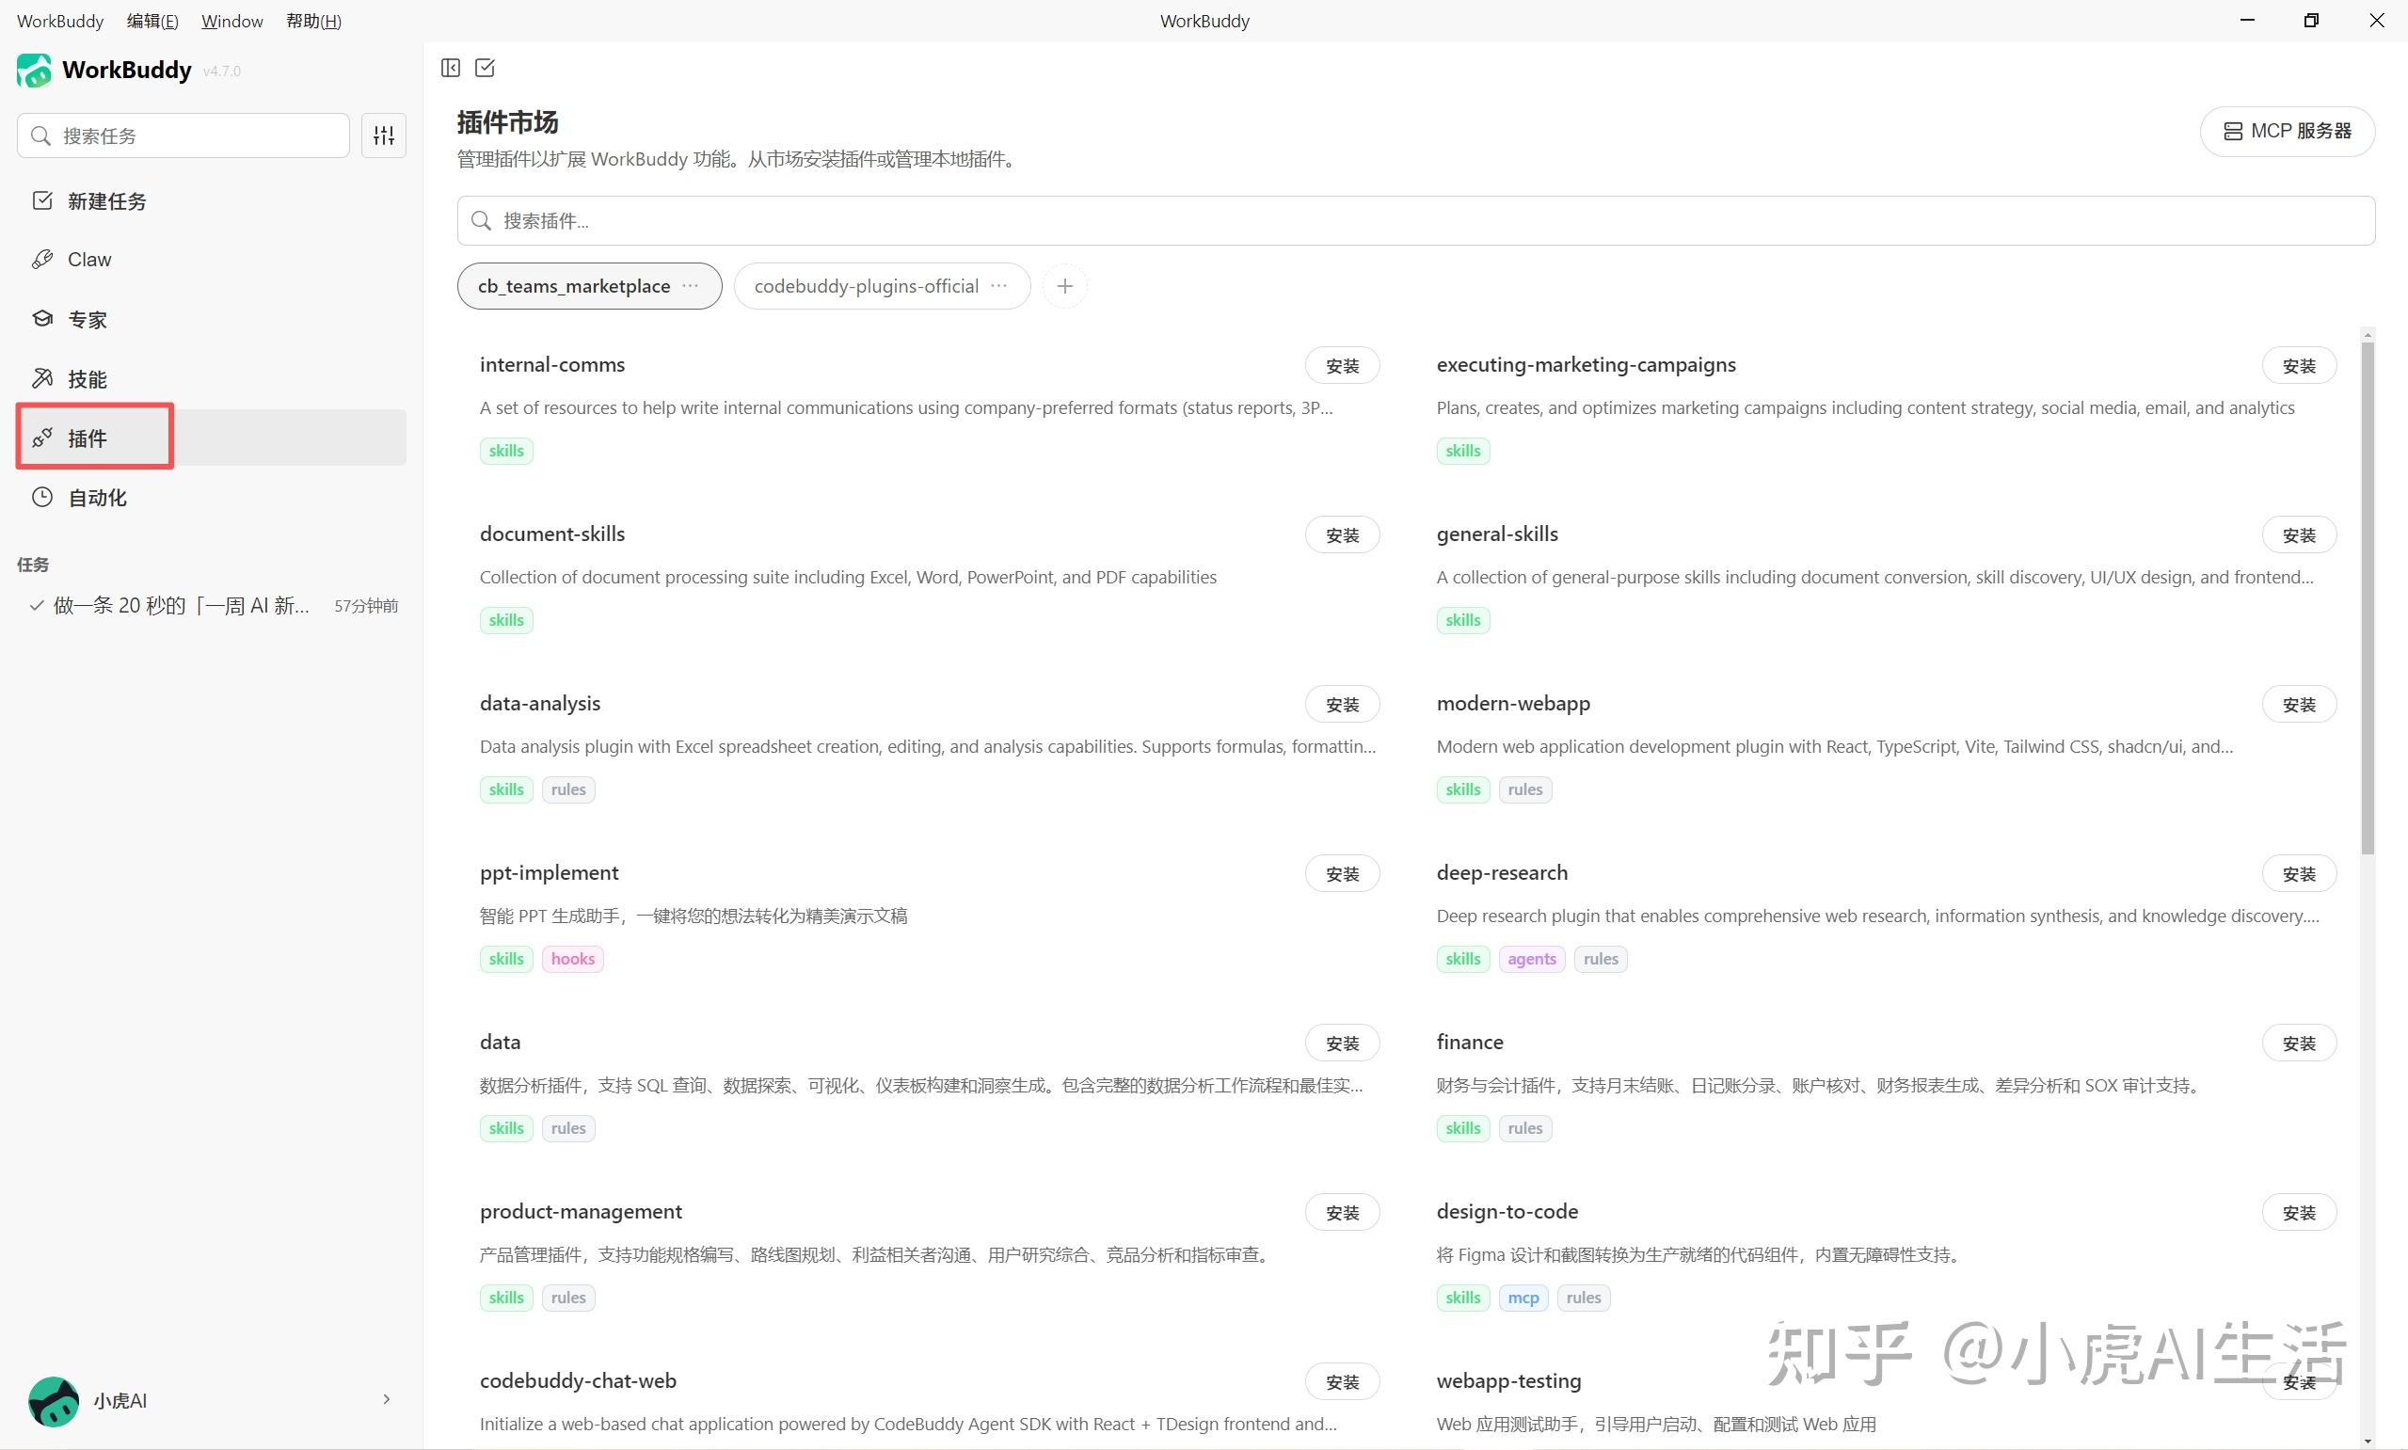Open the data-analysis plugin title
Image resolution: width=2408 pixels, height=1450 pixels.
pyautogui.click(x=539, y=704)
